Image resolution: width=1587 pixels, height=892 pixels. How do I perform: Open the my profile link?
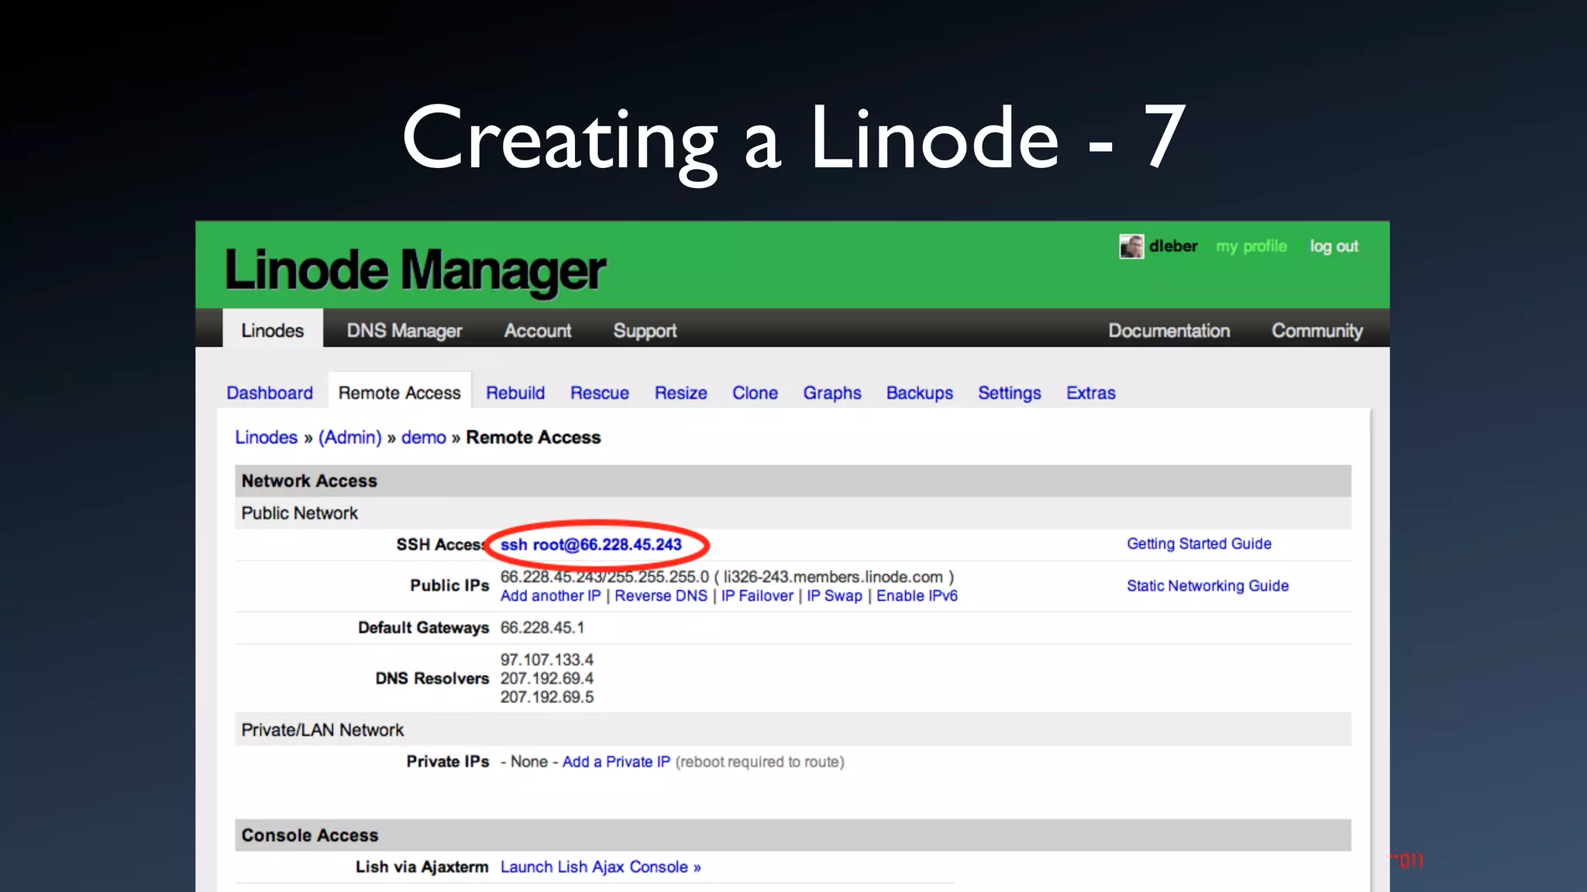click(1251, 246)
